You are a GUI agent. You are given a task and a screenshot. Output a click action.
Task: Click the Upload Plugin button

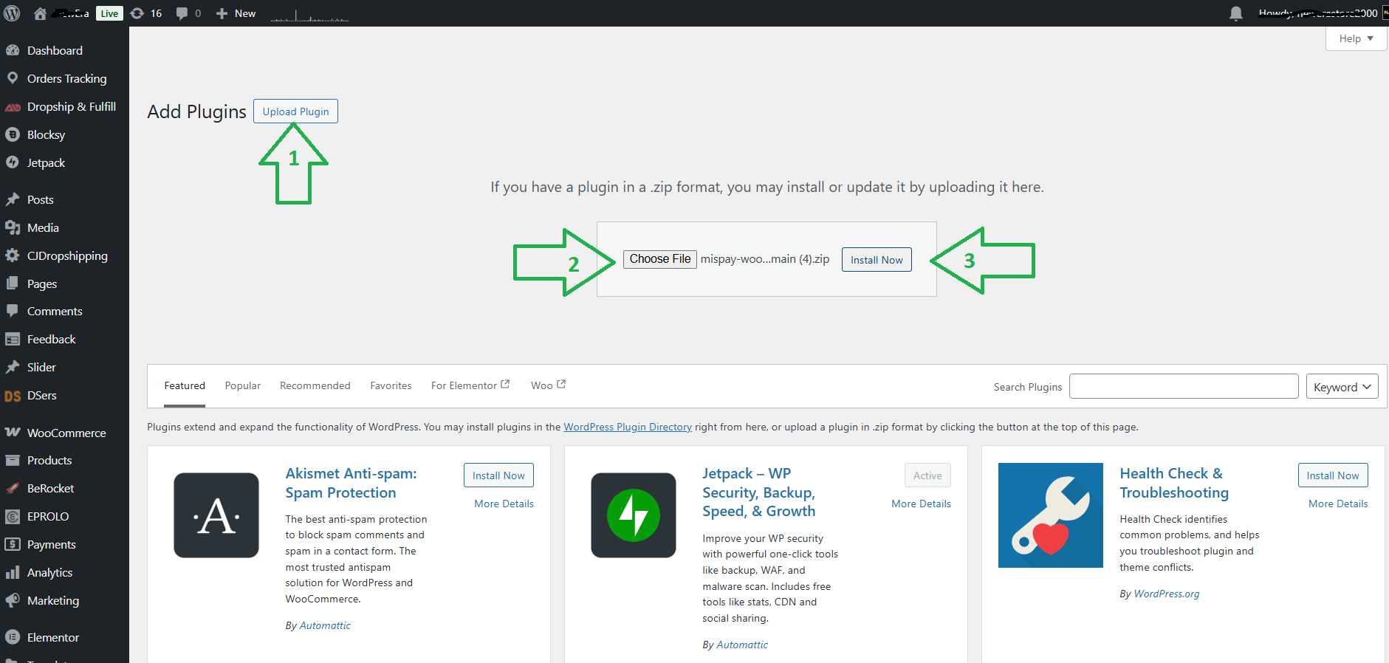pyautogui.click(x=295, y=111)
